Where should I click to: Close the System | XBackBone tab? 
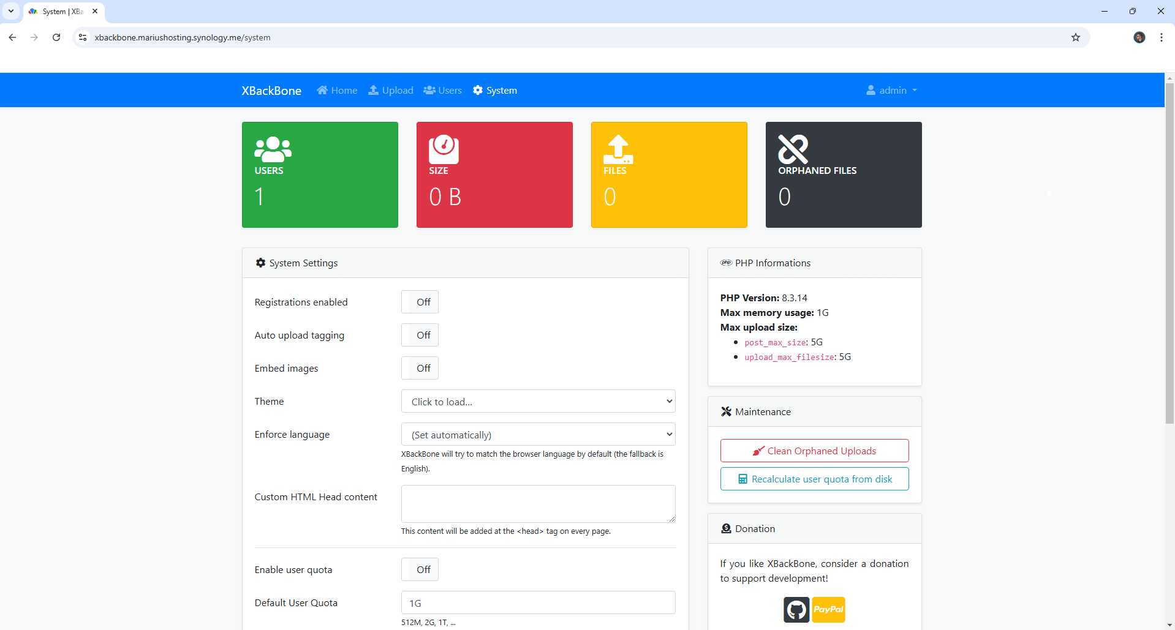pos(95,11)
